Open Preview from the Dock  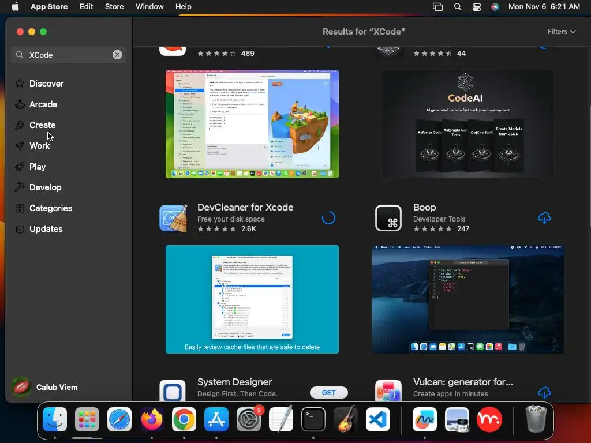click(x=457, y=419)
